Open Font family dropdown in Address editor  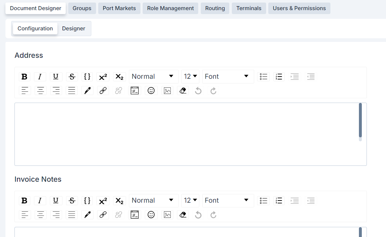tap(228, 77)
